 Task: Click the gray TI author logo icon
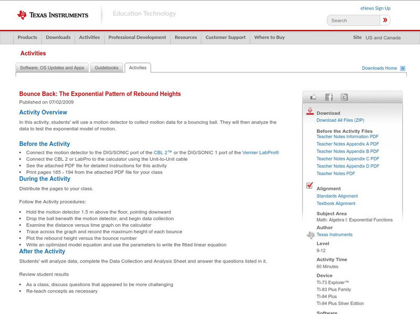click(x=310, y=235)
